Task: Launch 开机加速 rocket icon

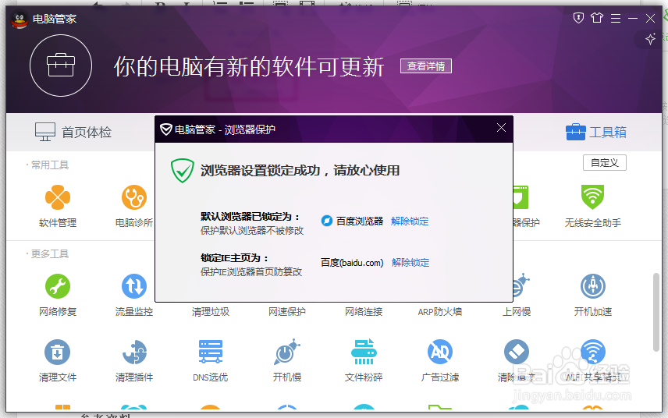Action: tap(593, 286)
